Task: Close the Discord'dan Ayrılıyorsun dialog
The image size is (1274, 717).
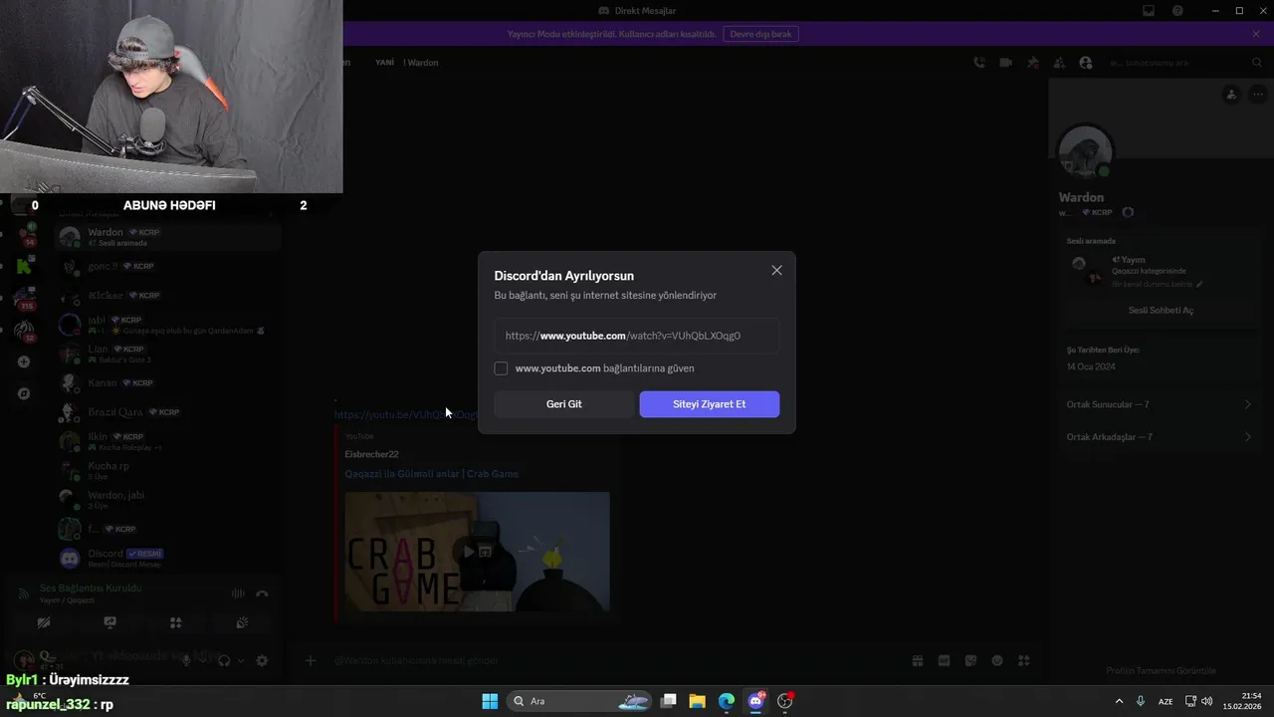Action: 776,270
